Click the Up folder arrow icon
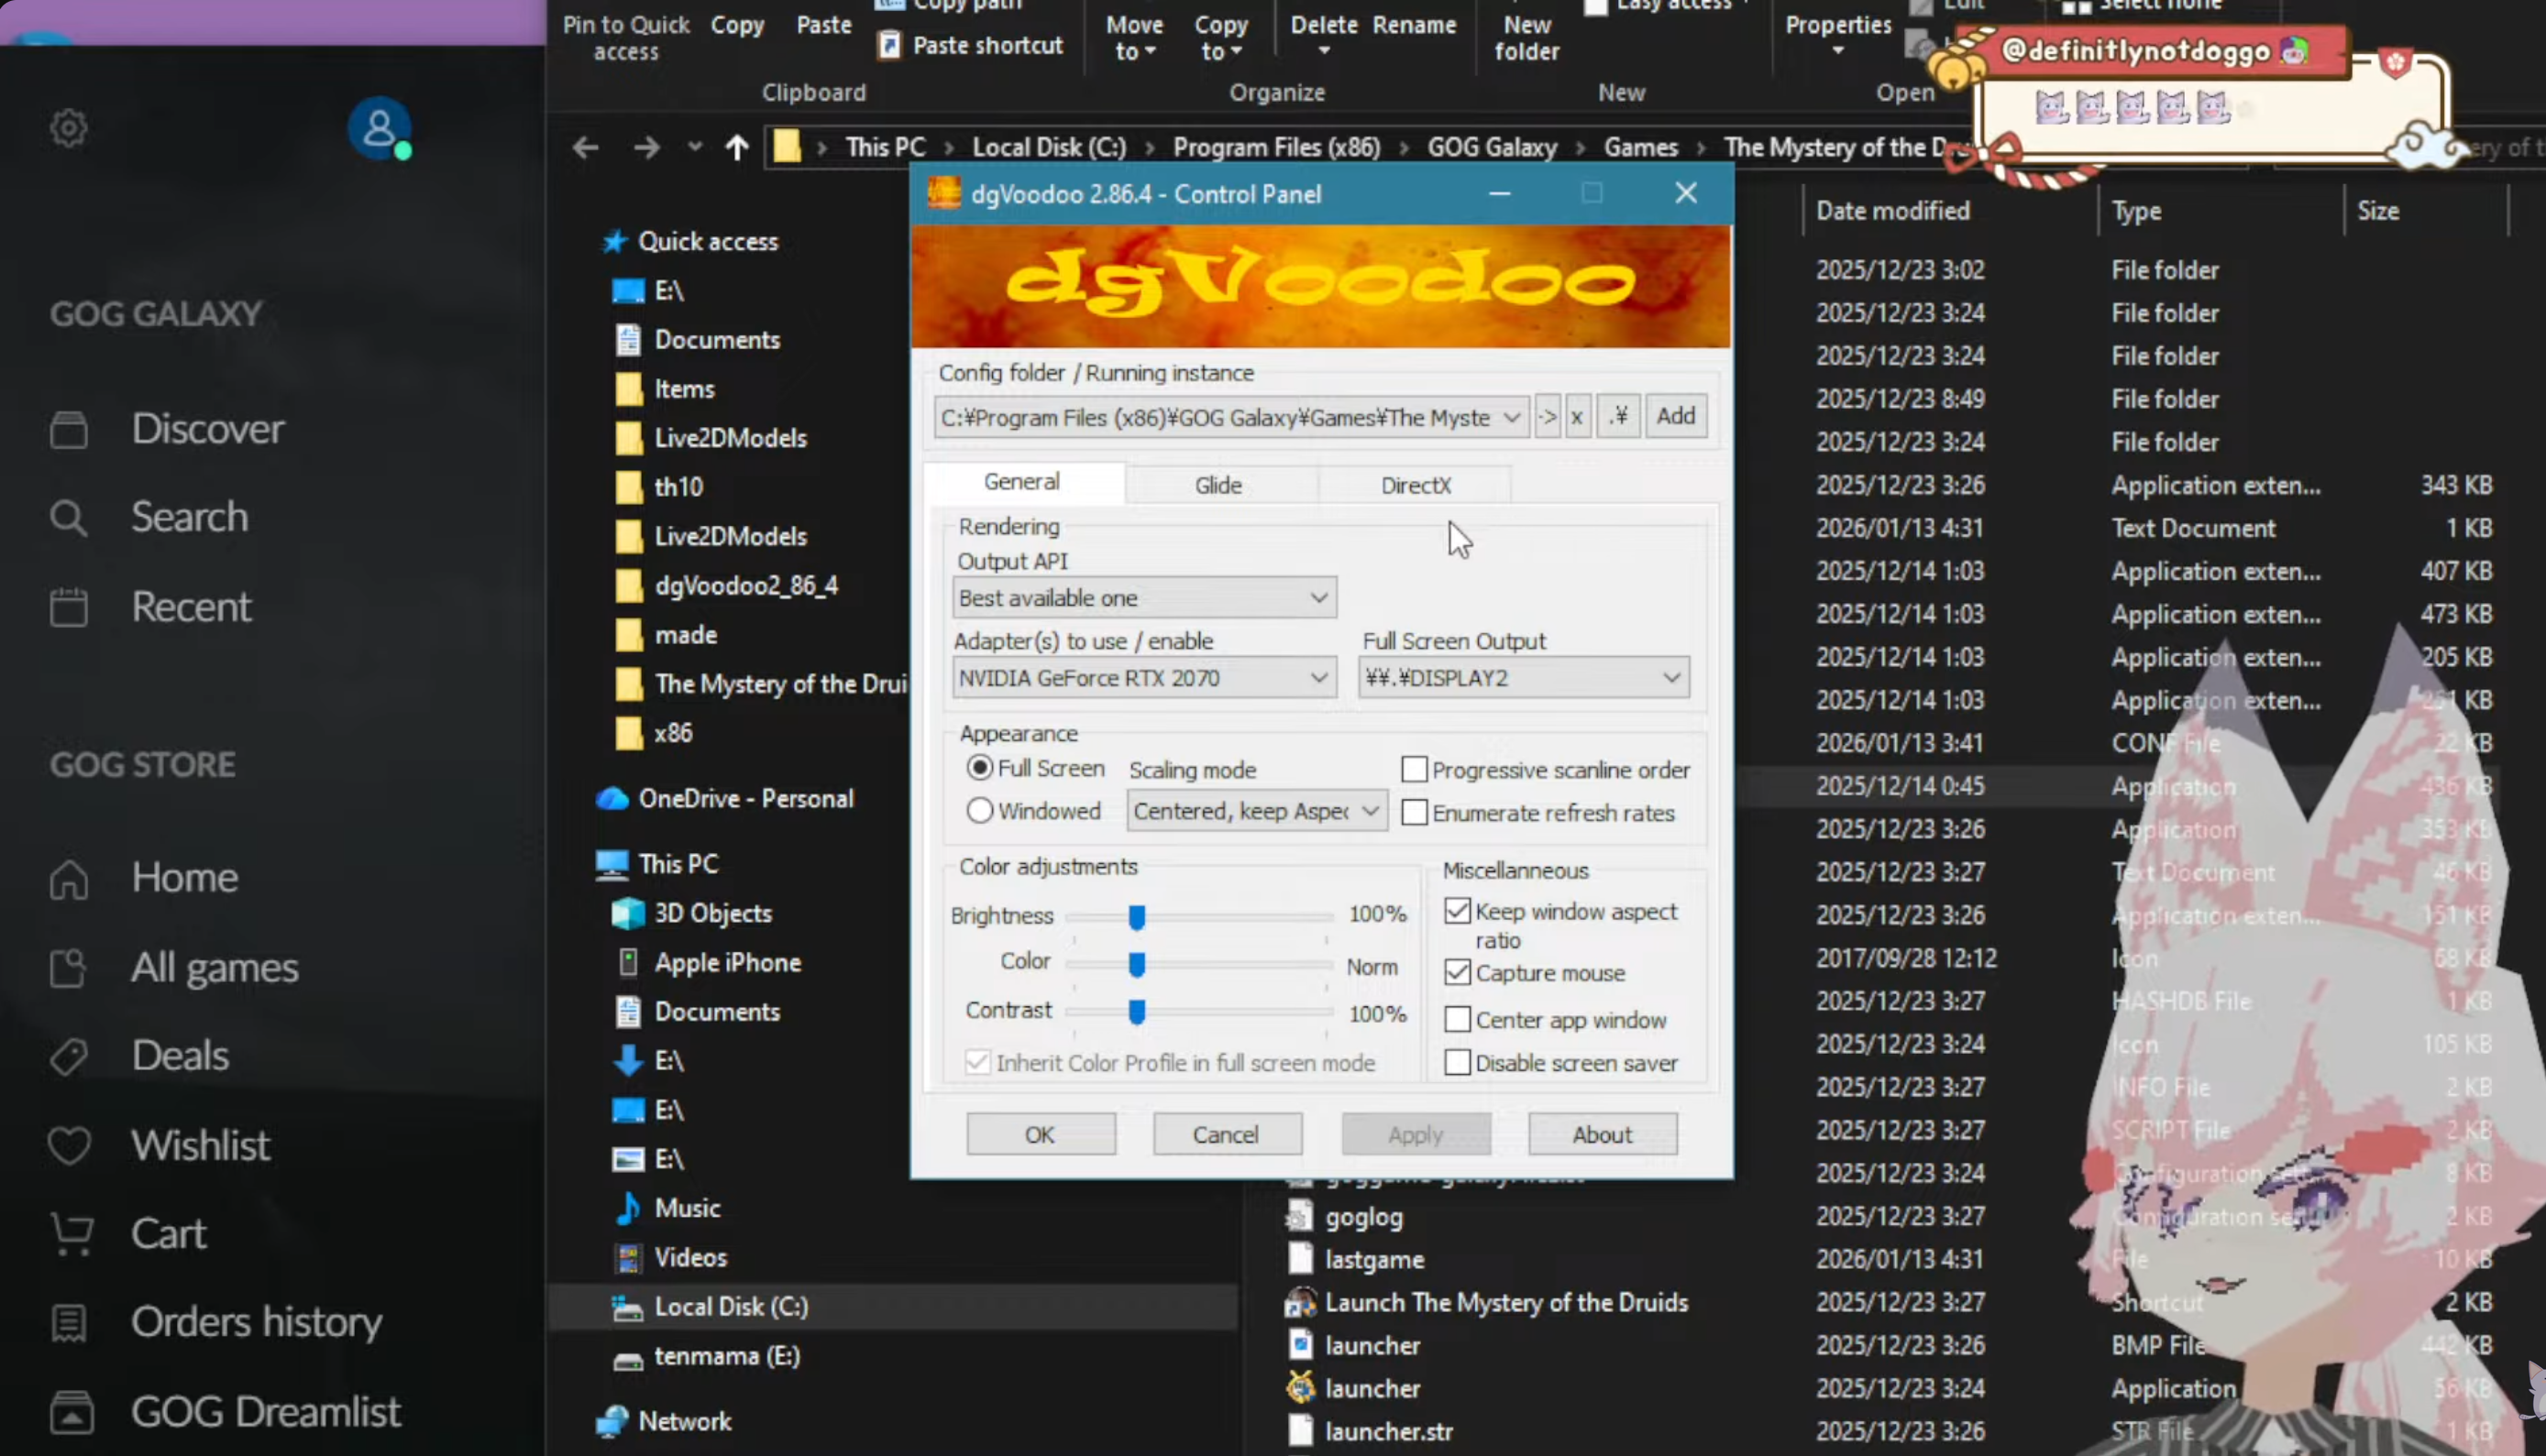This screenshot has width=2546, height=1456. click(737, 148)
